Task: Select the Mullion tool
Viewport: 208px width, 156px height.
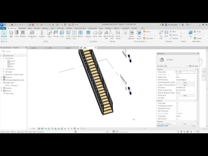Action: coord(80,34)
